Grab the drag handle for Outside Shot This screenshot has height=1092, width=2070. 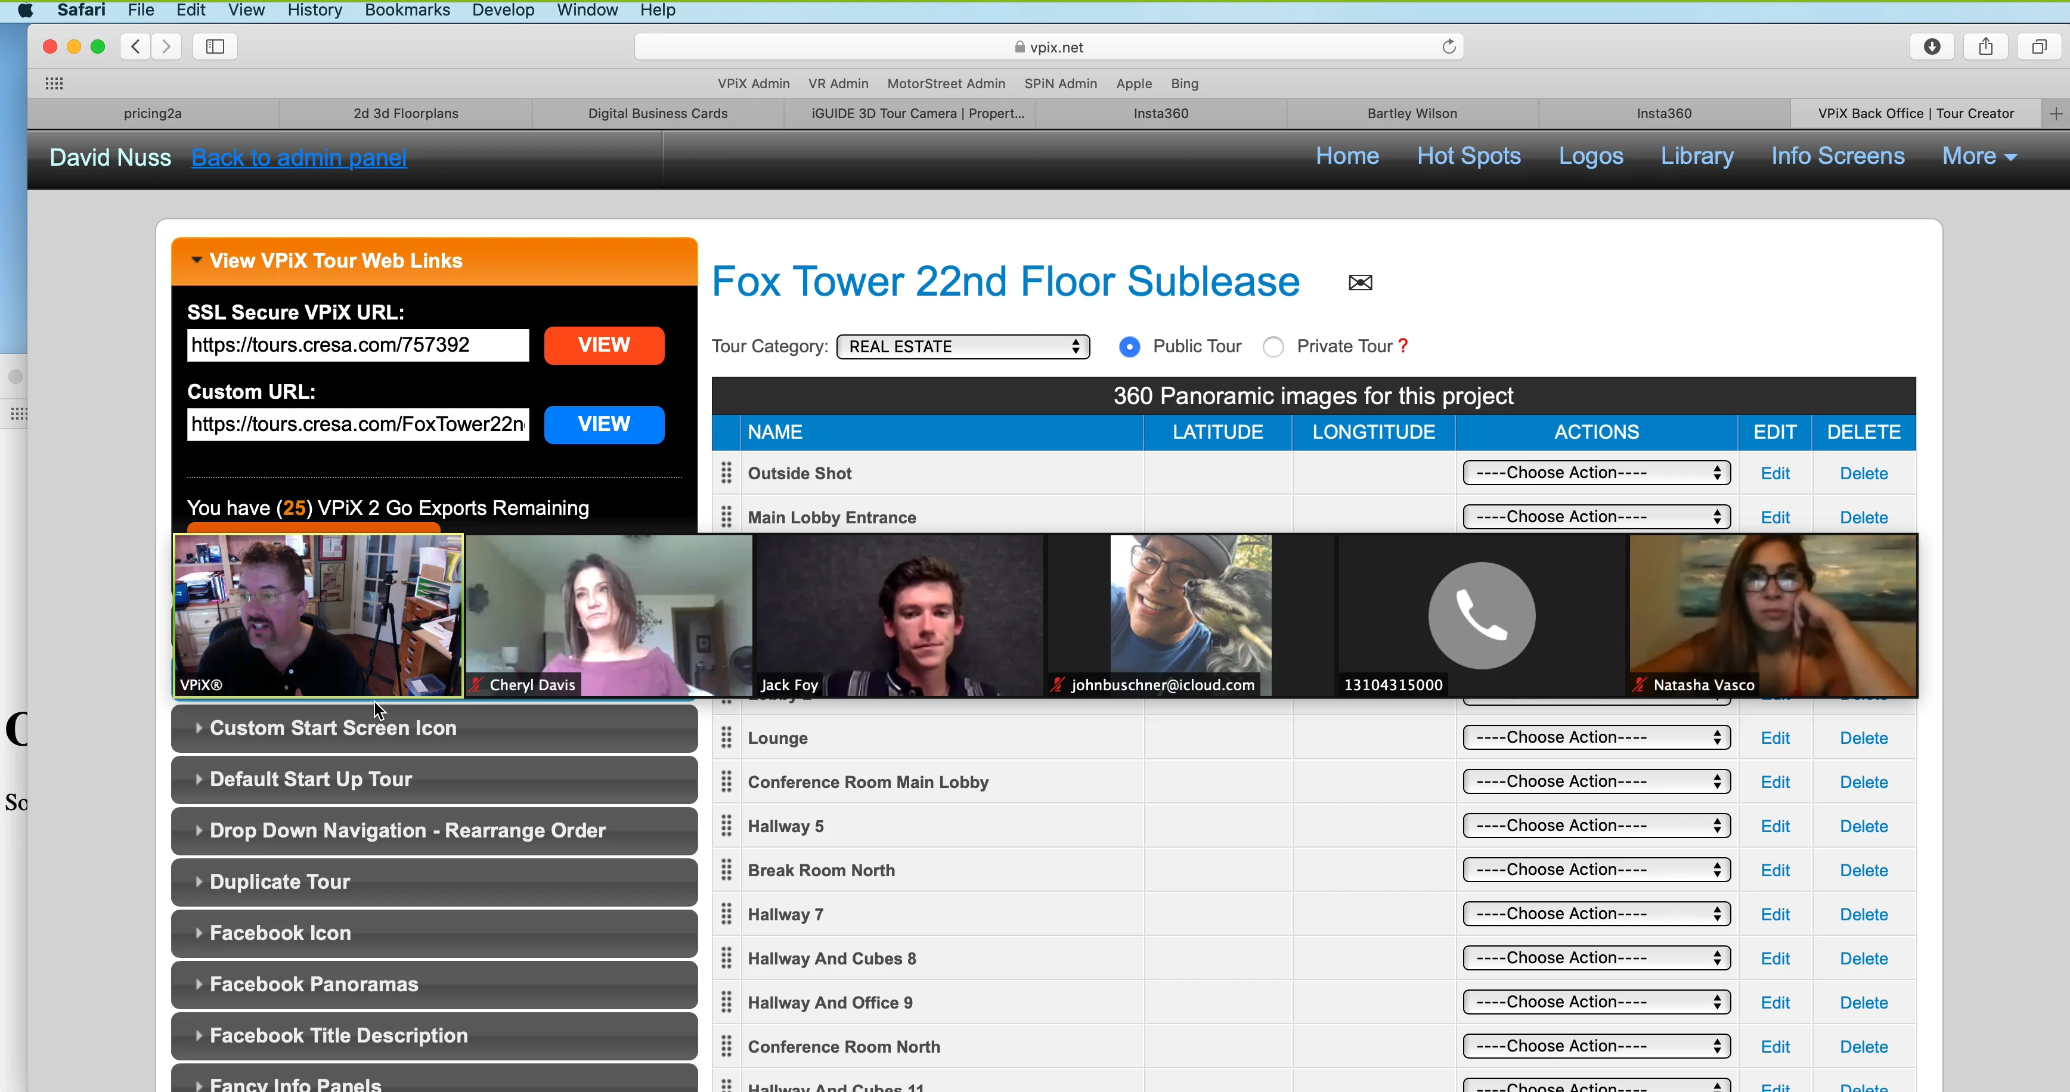tap(726, 473)
